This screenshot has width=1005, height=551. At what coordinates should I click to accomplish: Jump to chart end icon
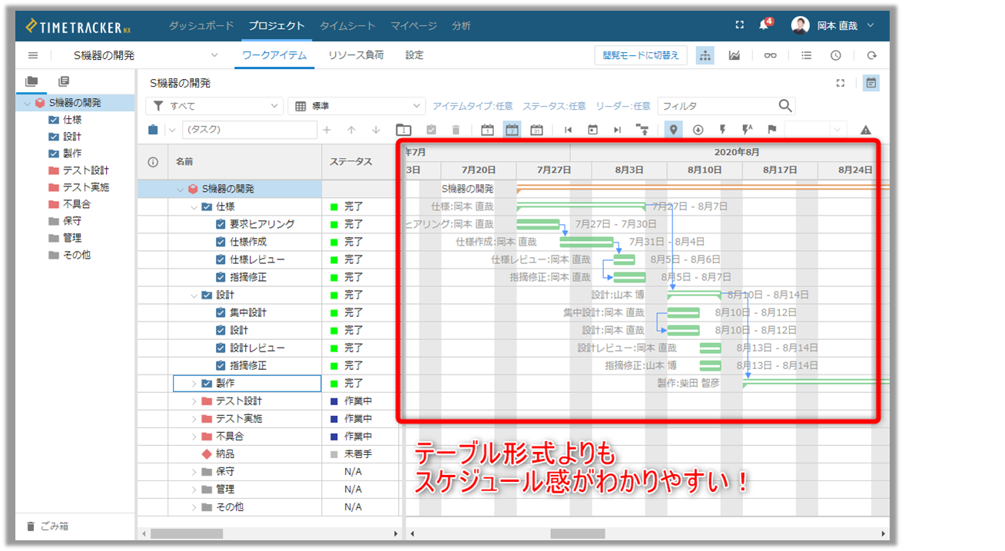tap(617, 130)
